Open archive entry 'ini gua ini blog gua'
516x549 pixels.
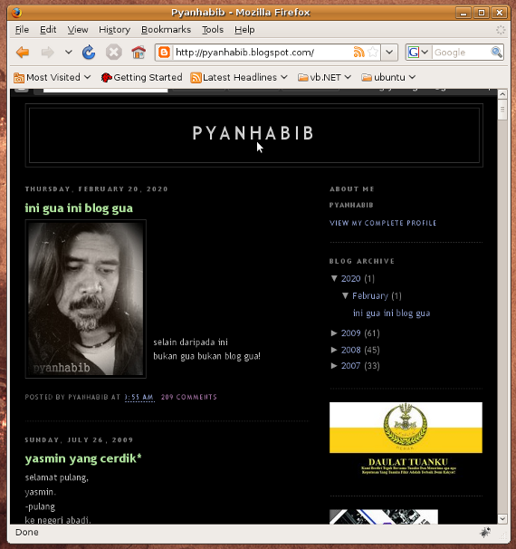tap(391, 313)
